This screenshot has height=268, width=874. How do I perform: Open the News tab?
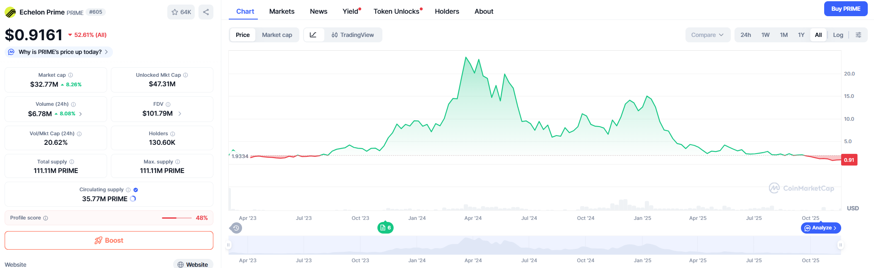318,12
